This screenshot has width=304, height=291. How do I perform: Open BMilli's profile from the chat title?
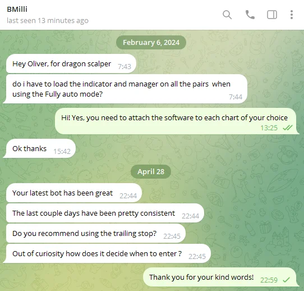[17, 9]
